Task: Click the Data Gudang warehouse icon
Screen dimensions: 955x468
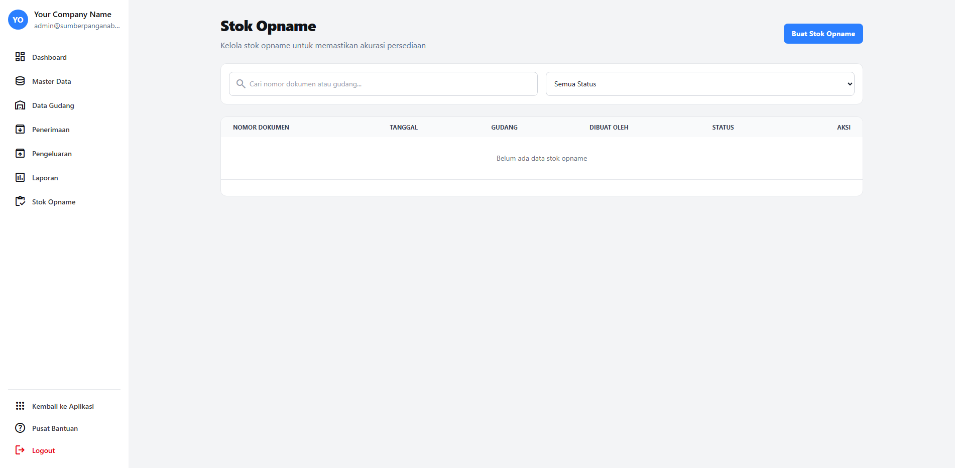Action: click(x=20, y=105)
